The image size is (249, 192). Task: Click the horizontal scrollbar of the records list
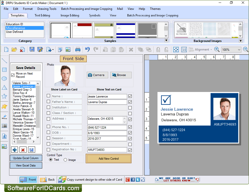(x=24, y=141)
